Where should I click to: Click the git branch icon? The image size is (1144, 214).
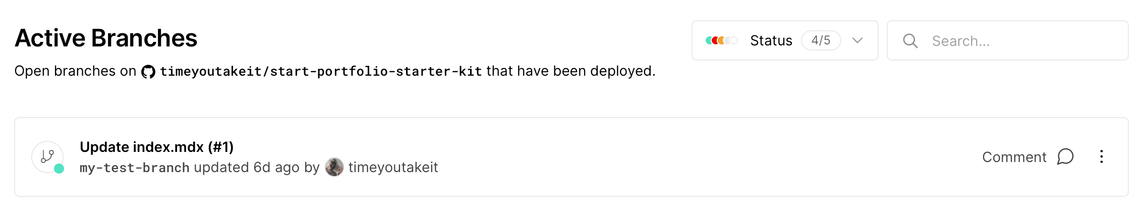[47, 156]
